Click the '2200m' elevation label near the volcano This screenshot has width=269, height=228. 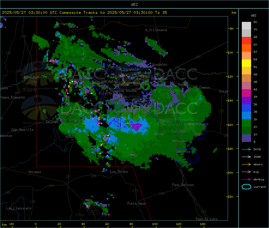pyautogui.click(x=80, y=215)
